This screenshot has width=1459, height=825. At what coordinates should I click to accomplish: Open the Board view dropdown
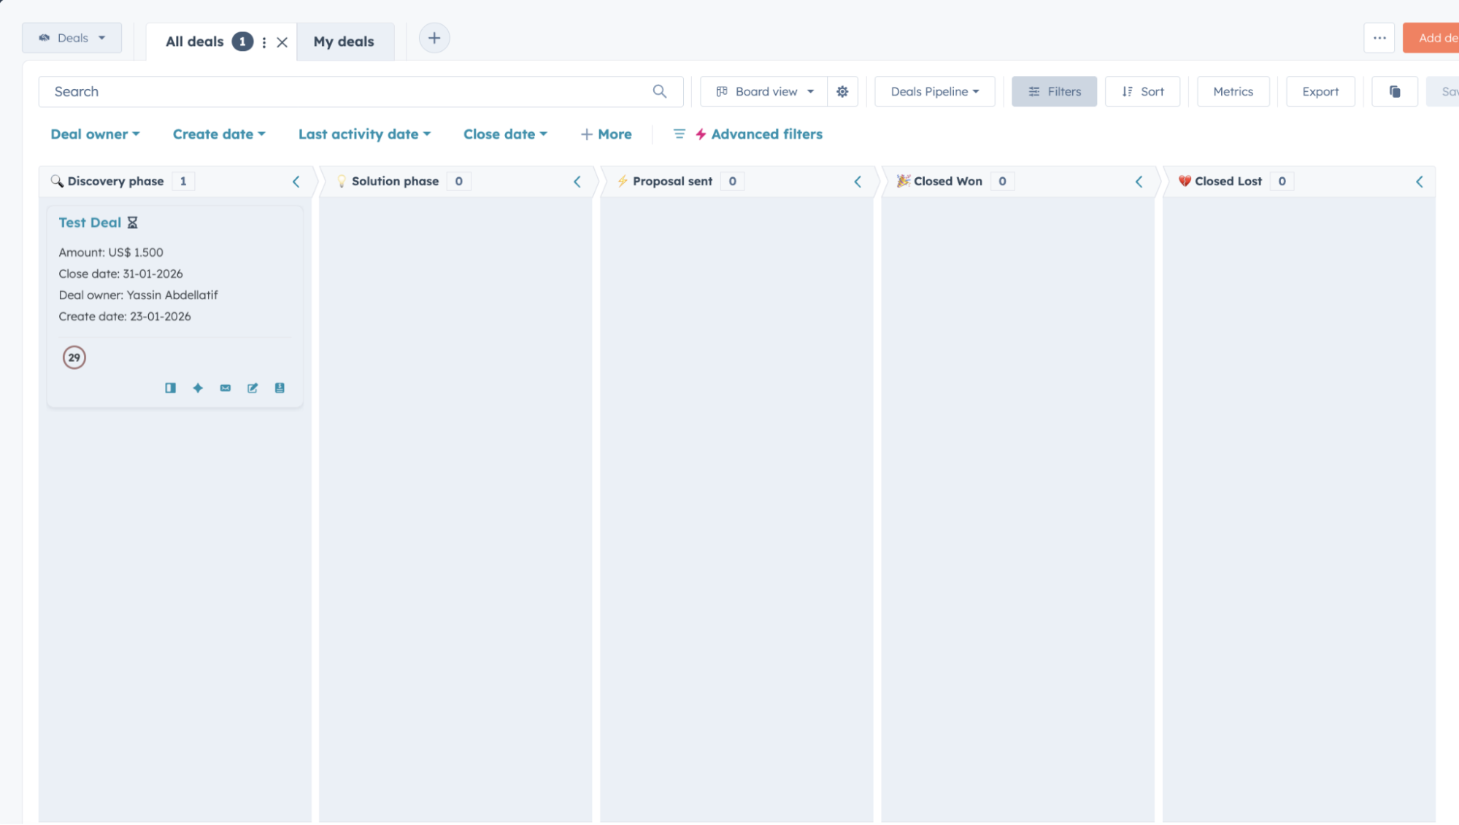[764, 91]
